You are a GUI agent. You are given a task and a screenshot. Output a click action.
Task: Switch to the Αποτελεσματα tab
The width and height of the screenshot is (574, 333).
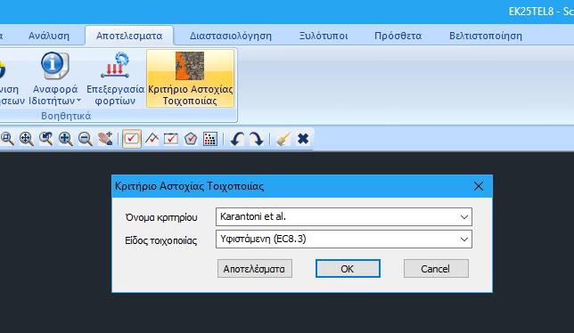click(x=129, y=36)
